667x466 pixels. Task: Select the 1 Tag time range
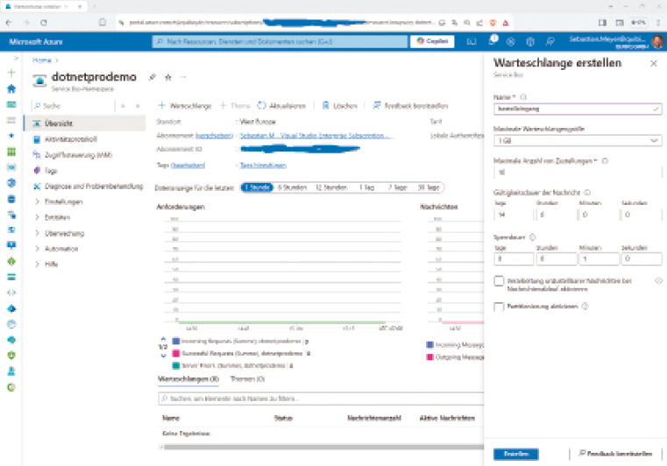[x=366, y=187]
